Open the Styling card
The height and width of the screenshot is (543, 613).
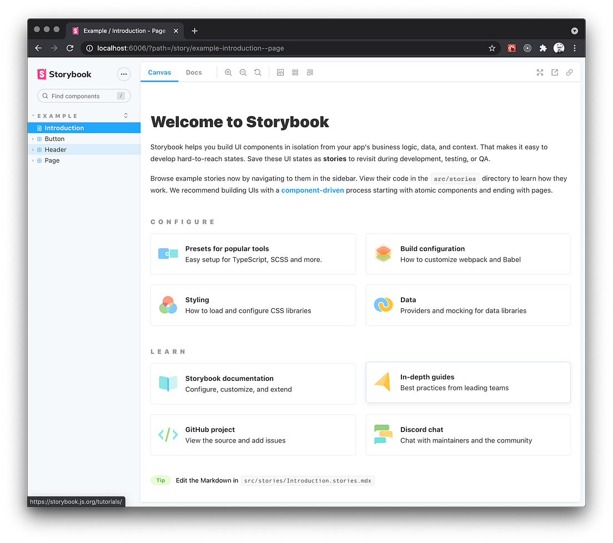(253, 305)
